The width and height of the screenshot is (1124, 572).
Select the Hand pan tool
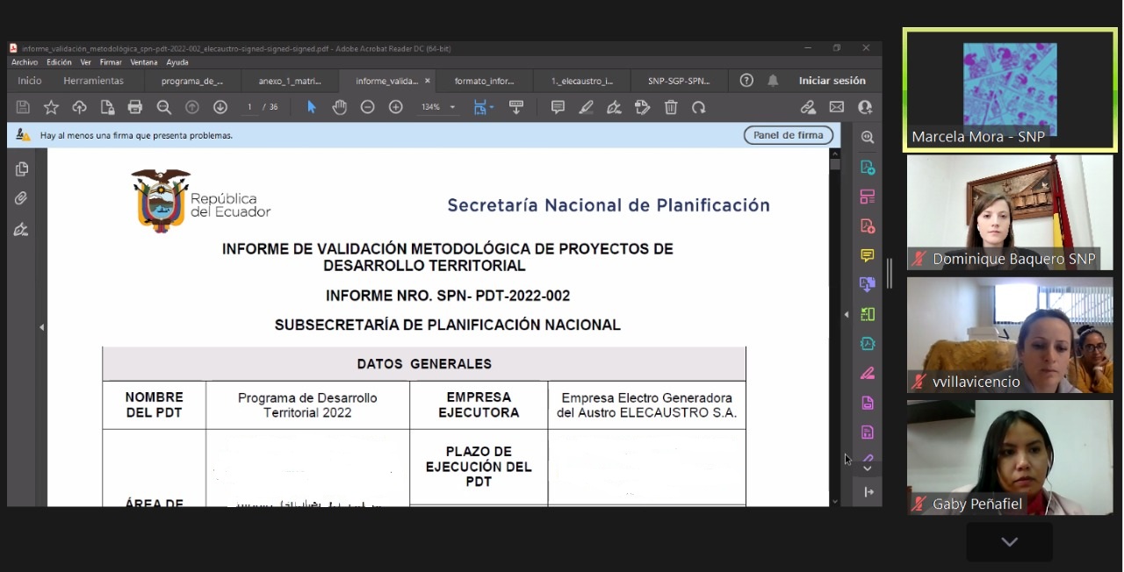(339, 107)
